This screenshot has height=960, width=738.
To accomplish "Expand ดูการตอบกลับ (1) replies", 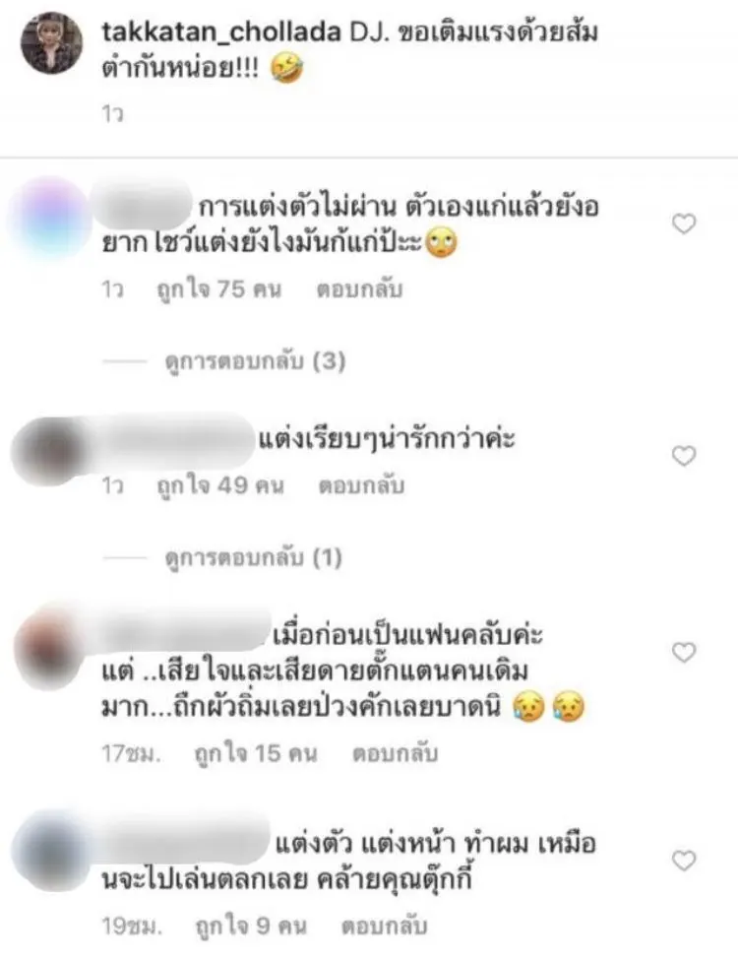I will coord(253,557).
